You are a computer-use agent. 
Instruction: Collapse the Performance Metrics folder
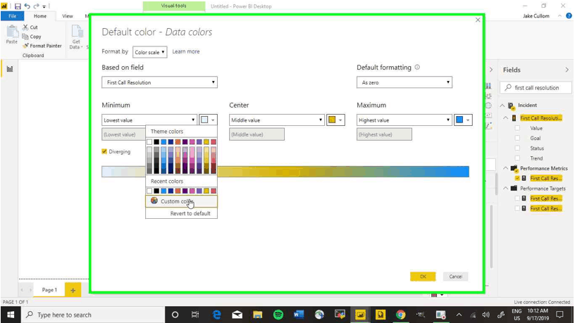click(506, 168)
